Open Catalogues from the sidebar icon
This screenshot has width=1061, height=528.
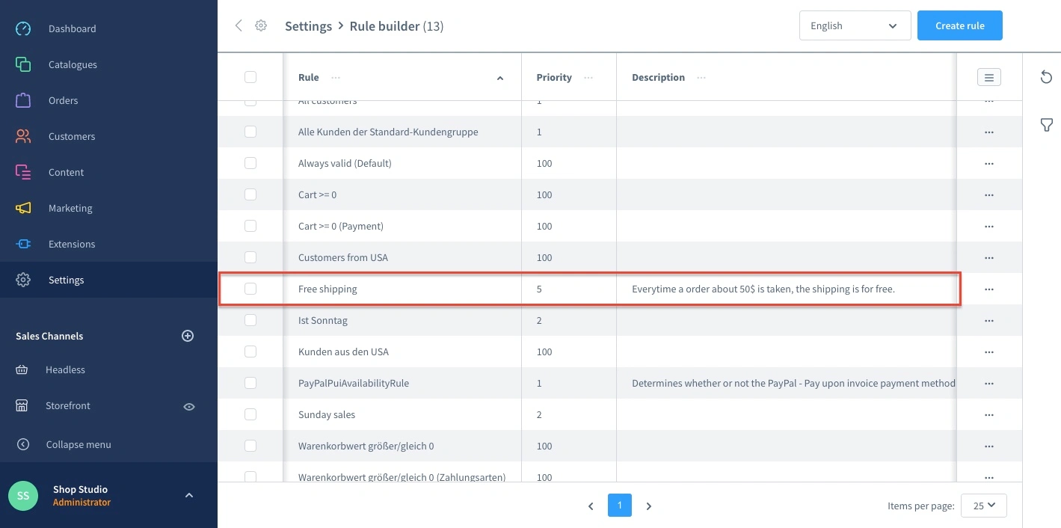click(x=23, y=64)
